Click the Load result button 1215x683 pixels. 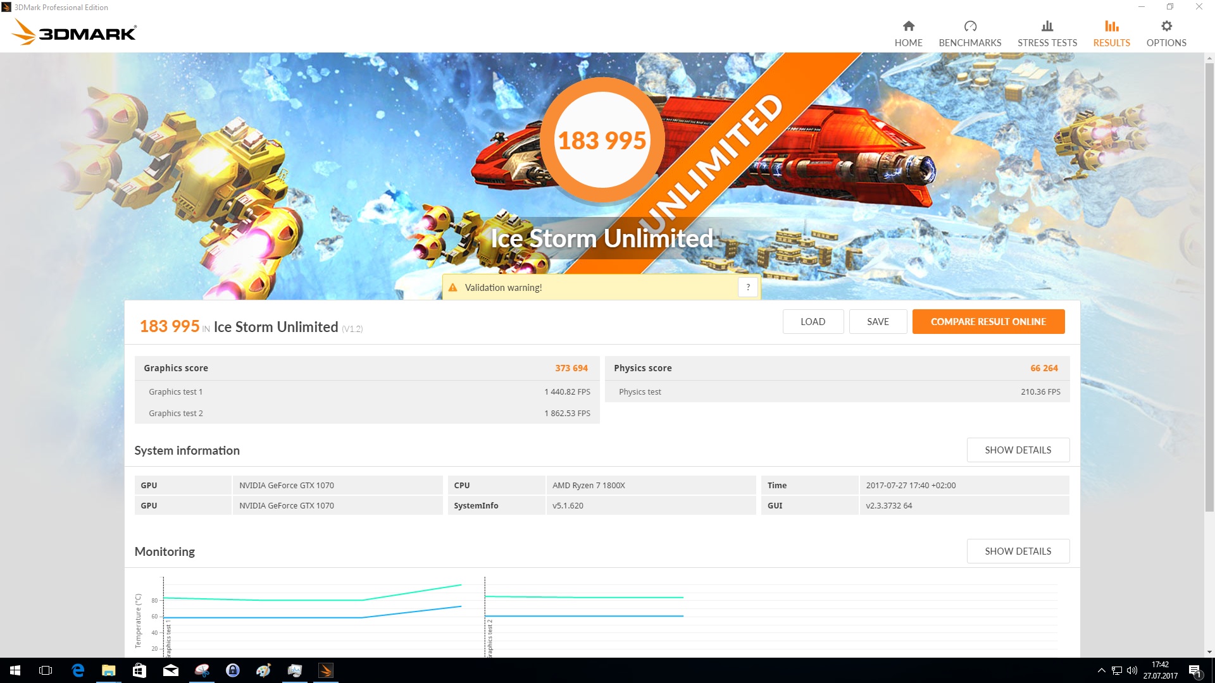point(813,321)
